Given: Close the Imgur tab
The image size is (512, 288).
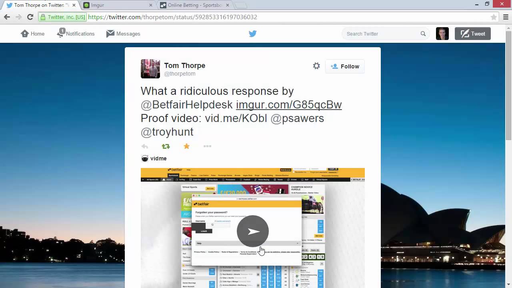Looking at the screenshot, I should tap(151, 5).
